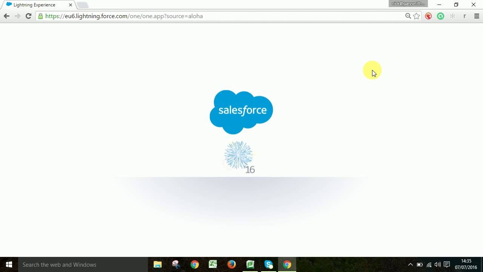Open Firefox from the taskbar

(x=232, y=264)
